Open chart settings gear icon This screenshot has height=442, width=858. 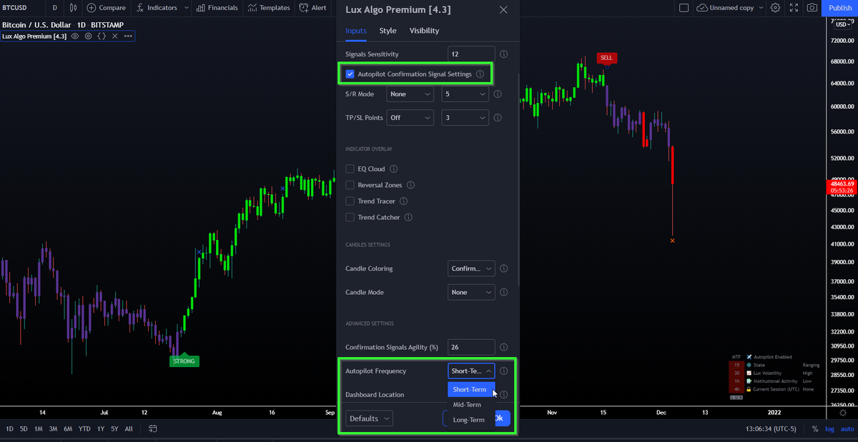(x=775, y=8)
